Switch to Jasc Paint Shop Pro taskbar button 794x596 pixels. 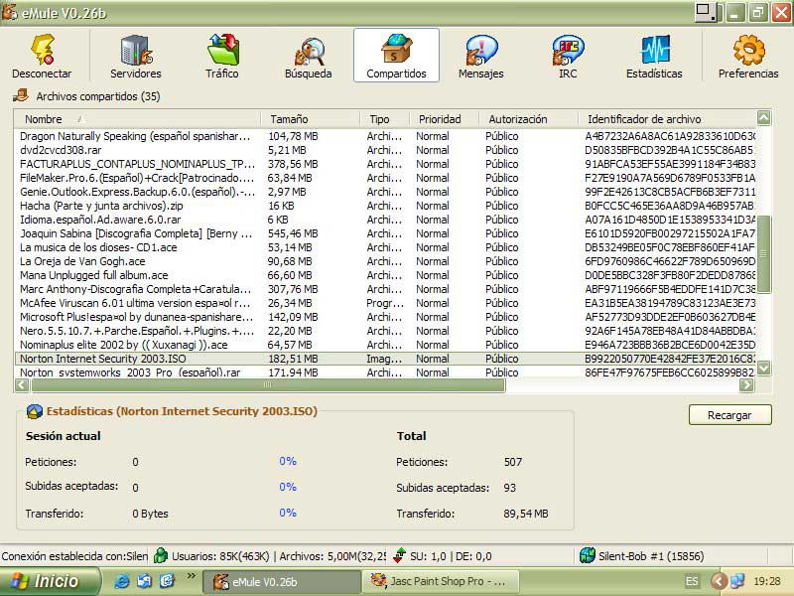click(x=441, y=581)
